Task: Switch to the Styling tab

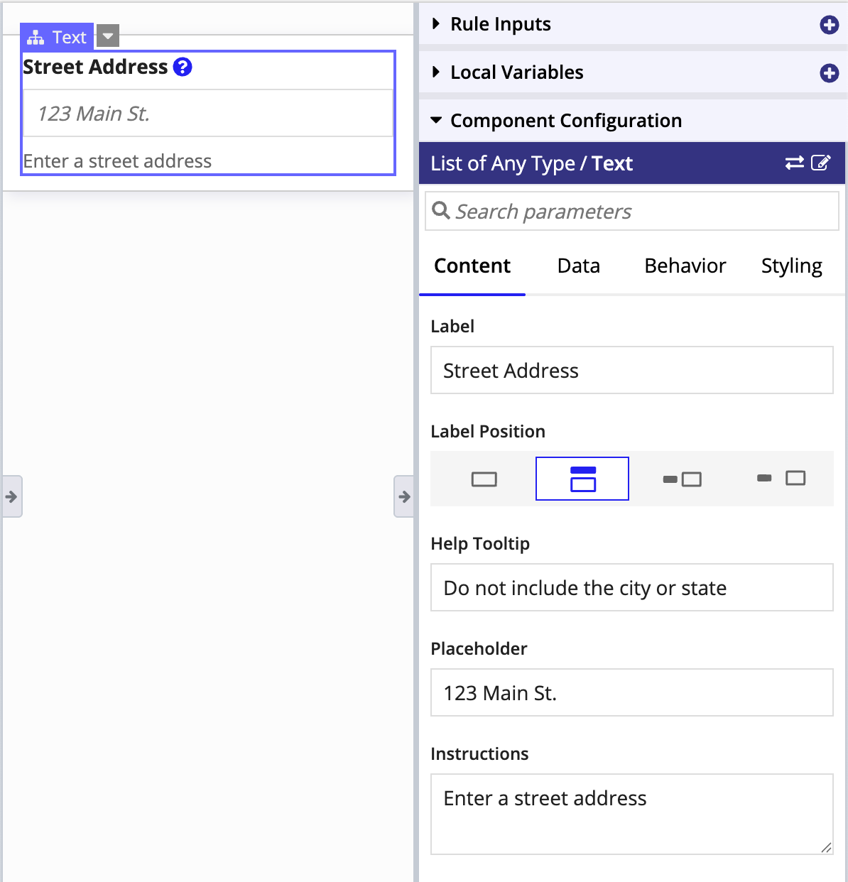Action: pyautogui.click(x=792, y=266)
